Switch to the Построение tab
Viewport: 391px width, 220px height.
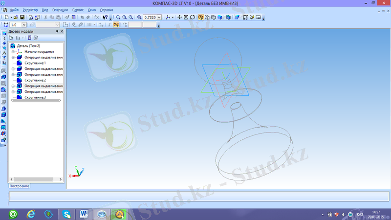tap(20, 186)
